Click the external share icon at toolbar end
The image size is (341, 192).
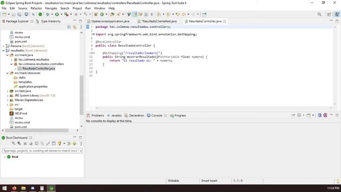click(204, 14)
